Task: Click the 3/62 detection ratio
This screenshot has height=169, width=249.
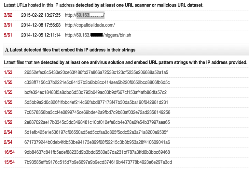Action: click(8, 15)
